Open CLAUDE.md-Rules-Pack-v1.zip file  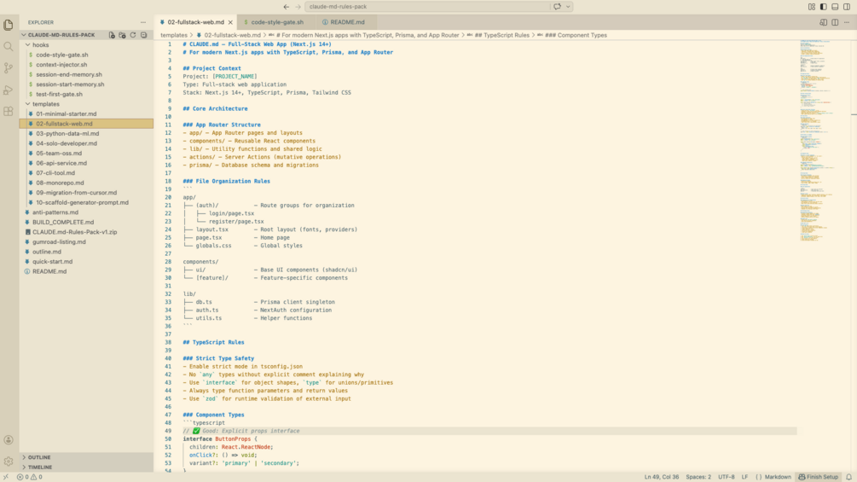[74, 232]
